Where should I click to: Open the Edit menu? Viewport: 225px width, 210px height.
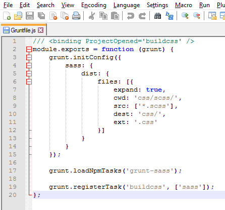pyautogui.click(x=25, y=5)
